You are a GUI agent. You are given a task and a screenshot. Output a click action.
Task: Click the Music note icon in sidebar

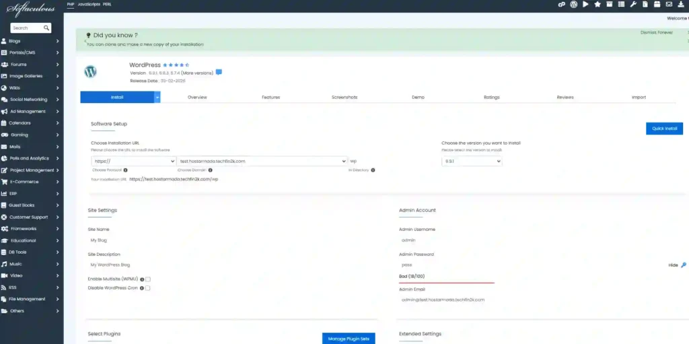[5, 264]
